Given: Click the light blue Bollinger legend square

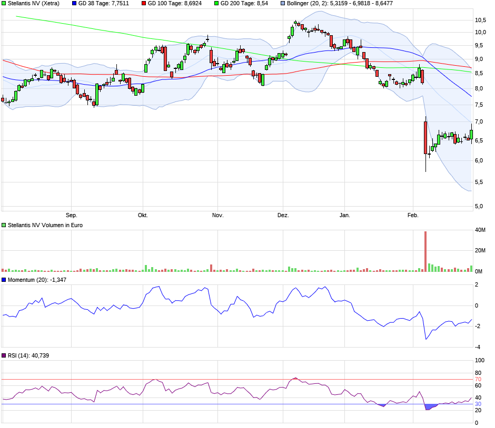Looking at the screenshot, I should (x=284, y=3).
